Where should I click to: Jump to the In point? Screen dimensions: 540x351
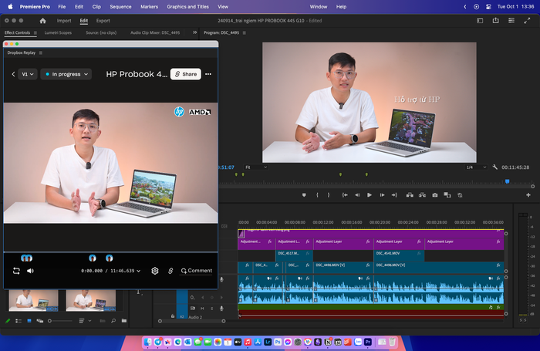pos(344,195)
